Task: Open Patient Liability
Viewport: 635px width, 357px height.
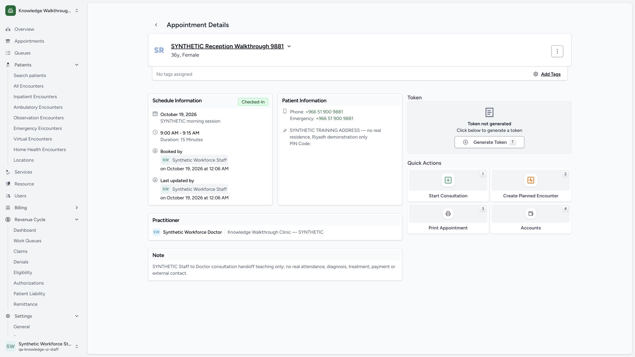Action: (29, 294)
